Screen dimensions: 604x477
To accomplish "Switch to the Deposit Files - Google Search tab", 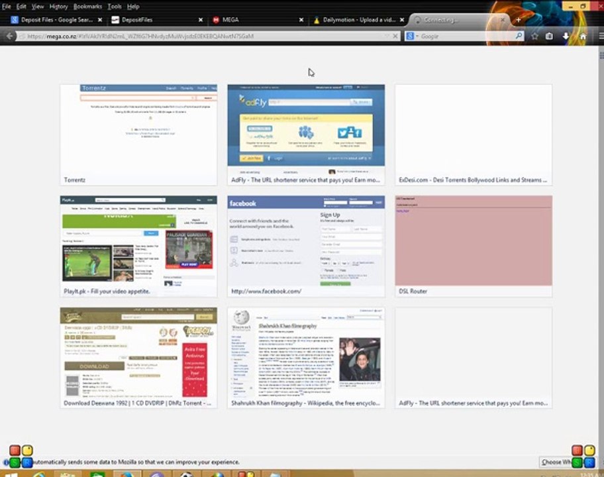I will (56, 20).
